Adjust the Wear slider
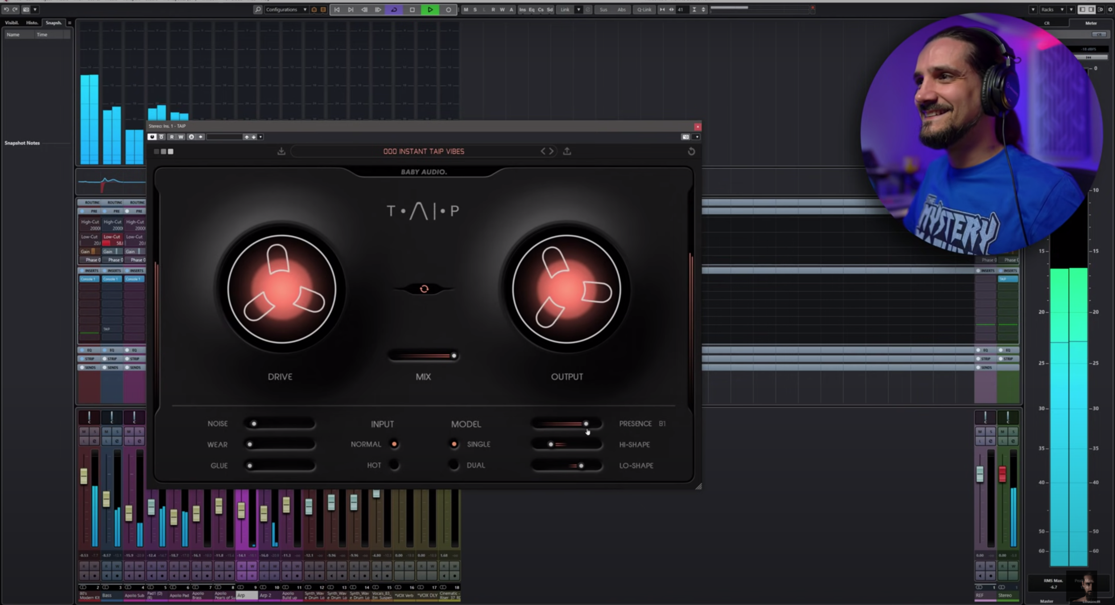The image size is (1115, 605). pyautogui.click(x=280, y=445)
